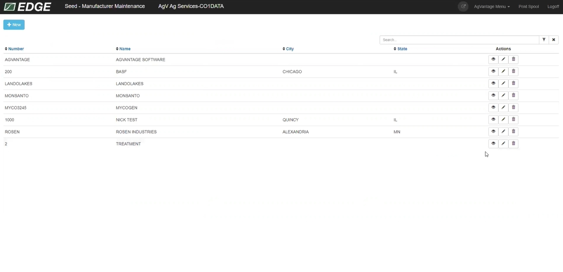Sort table by State column
The image size is (563, 272).
pos(400,49)
